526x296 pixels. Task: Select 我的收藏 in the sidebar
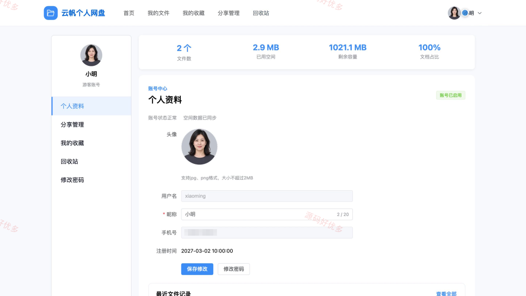(91, 143)
